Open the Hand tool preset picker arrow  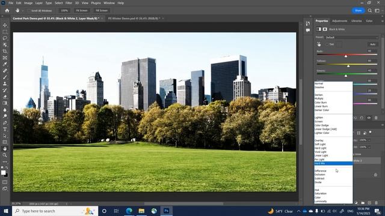click(23, 11)
